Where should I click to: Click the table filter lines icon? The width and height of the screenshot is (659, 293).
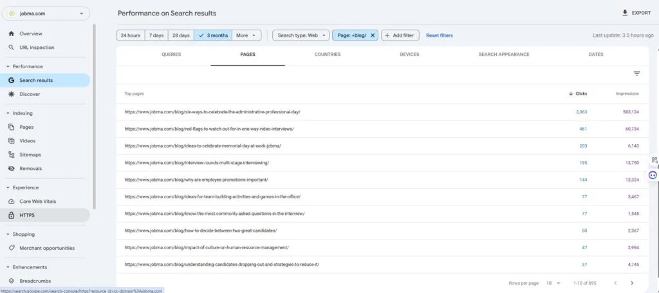[x=636, y=74]
